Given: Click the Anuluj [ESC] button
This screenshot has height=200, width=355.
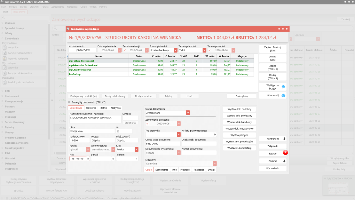Looking at the screenshot, I should (x=272, y=58).
